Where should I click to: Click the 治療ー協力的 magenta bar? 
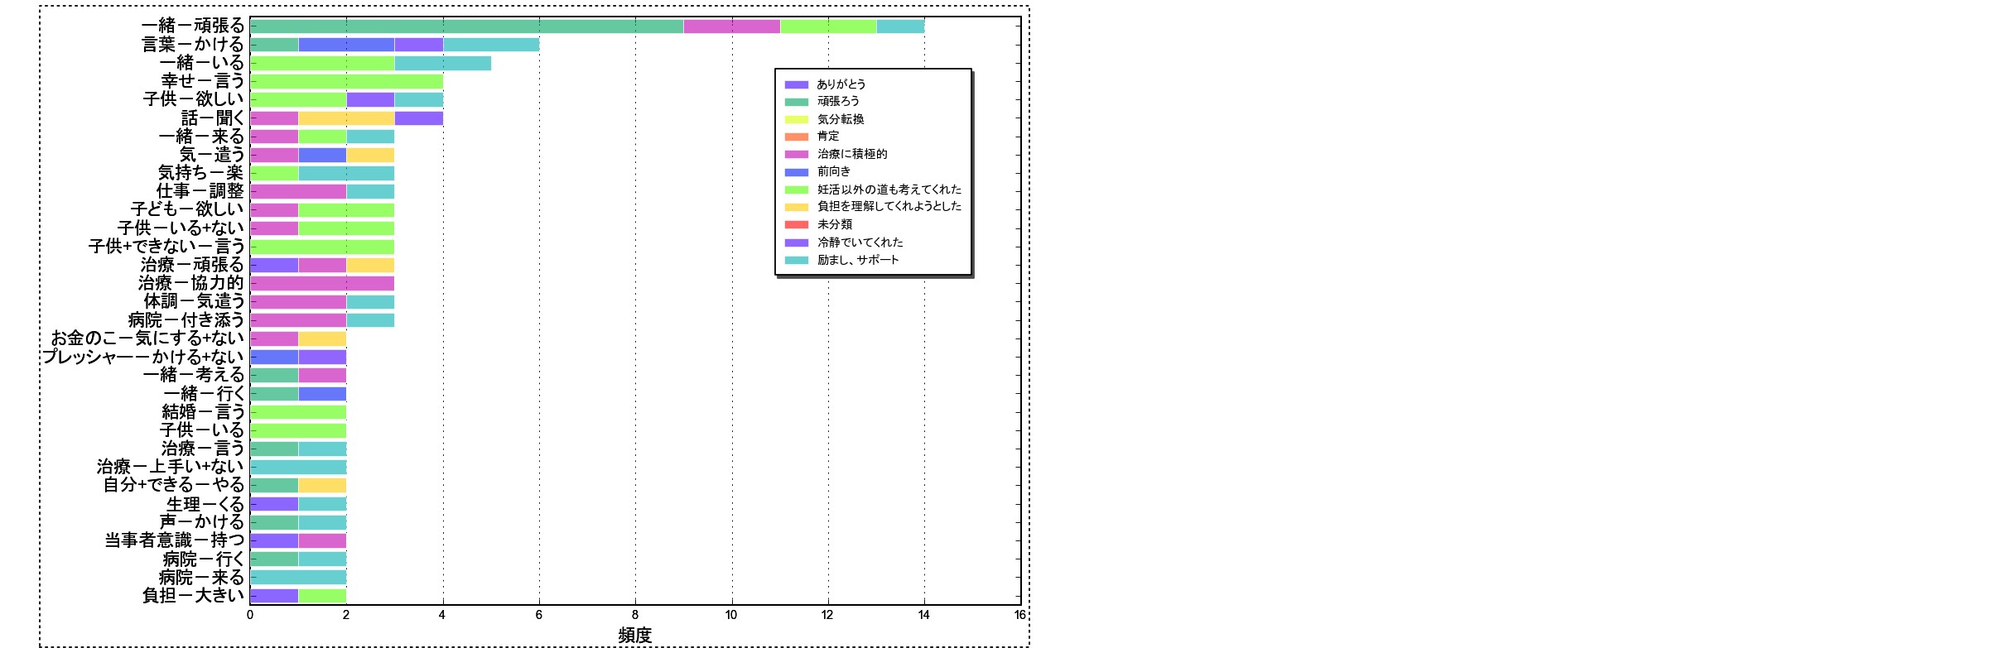[x=322, y=283]
